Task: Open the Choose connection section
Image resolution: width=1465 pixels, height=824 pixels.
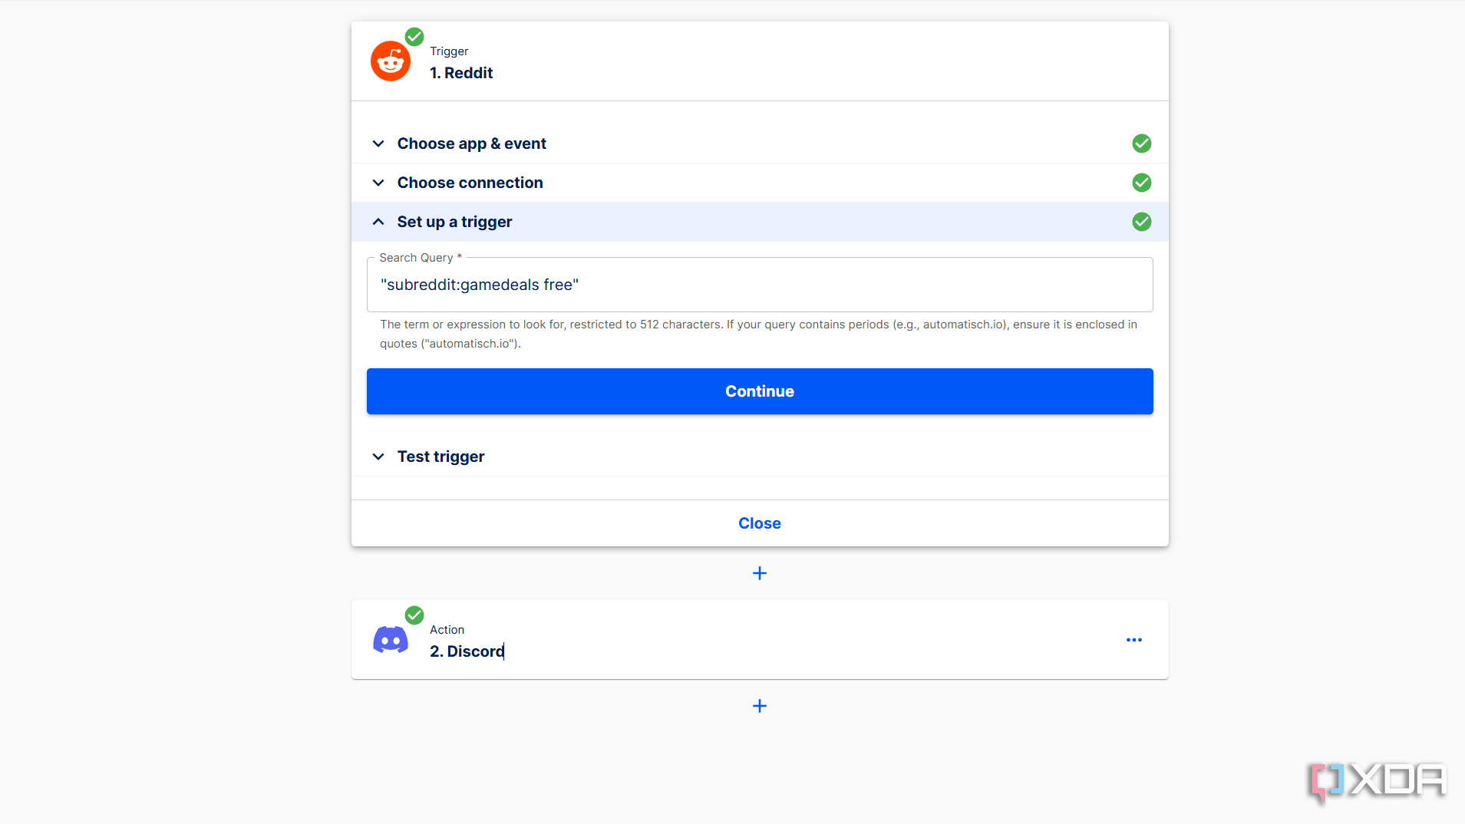Action: tap(760, 183)
